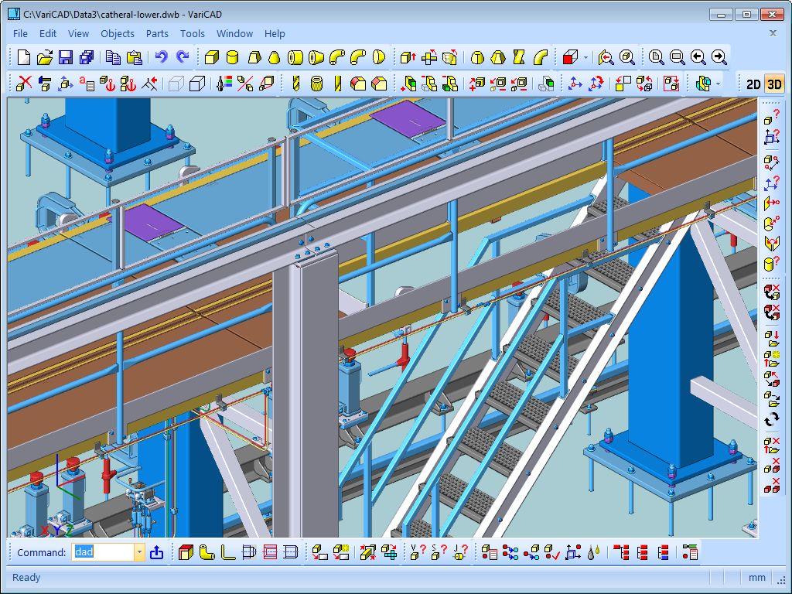
Task: Switch to 2D mode
Action: click(753, 84)
